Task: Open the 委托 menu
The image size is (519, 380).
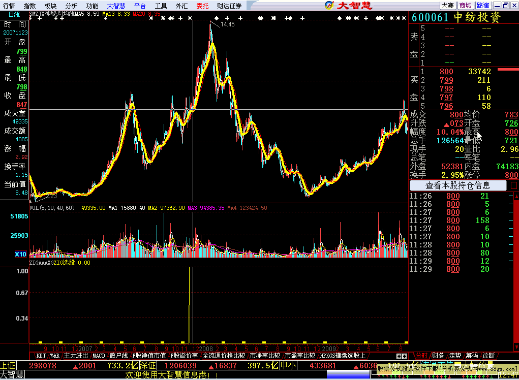Action: pos(203,6)
